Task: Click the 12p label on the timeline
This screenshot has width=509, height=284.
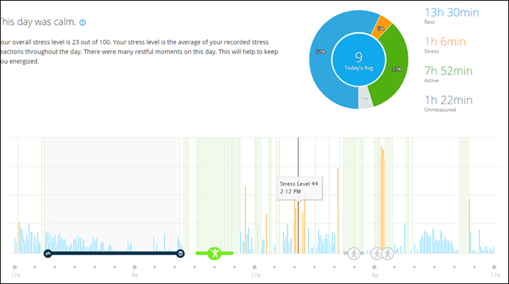Action: pyautogui.click(x=255, y=267)
